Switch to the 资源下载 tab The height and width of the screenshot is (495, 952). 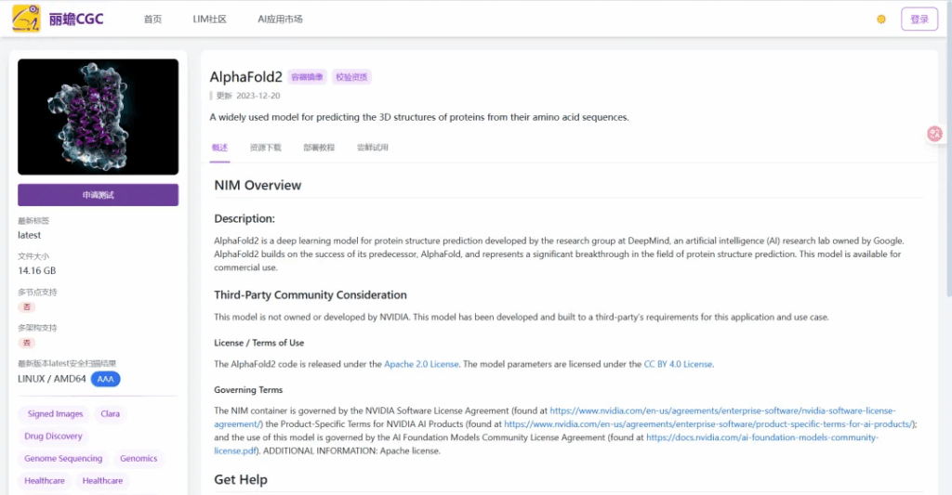pos(265,148)
